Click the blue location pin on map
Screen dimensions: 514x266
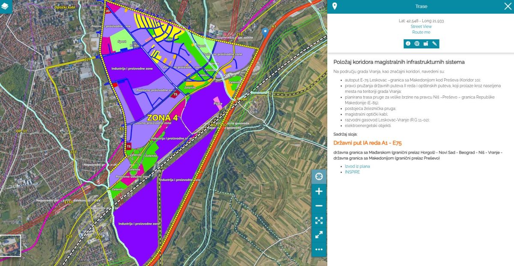click(265, 31)
